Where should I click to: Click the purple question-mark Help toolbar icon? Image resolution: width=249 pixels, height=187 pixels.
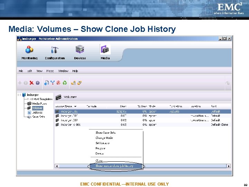point(38,83)
